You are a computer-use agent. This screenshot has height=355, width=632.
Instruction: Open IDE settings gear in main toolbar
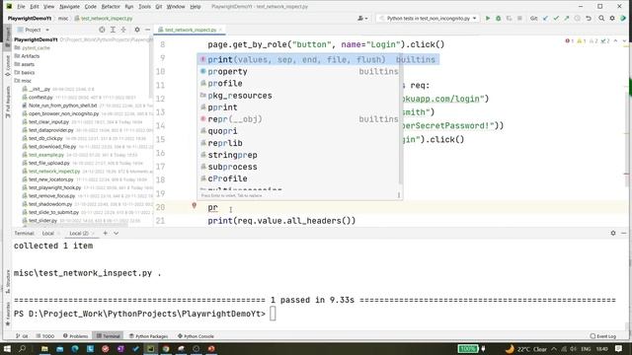coord(612,18)
